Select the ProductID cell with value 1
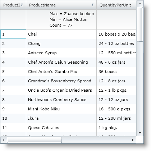The image size is (151, 151). tap(13, 34)
